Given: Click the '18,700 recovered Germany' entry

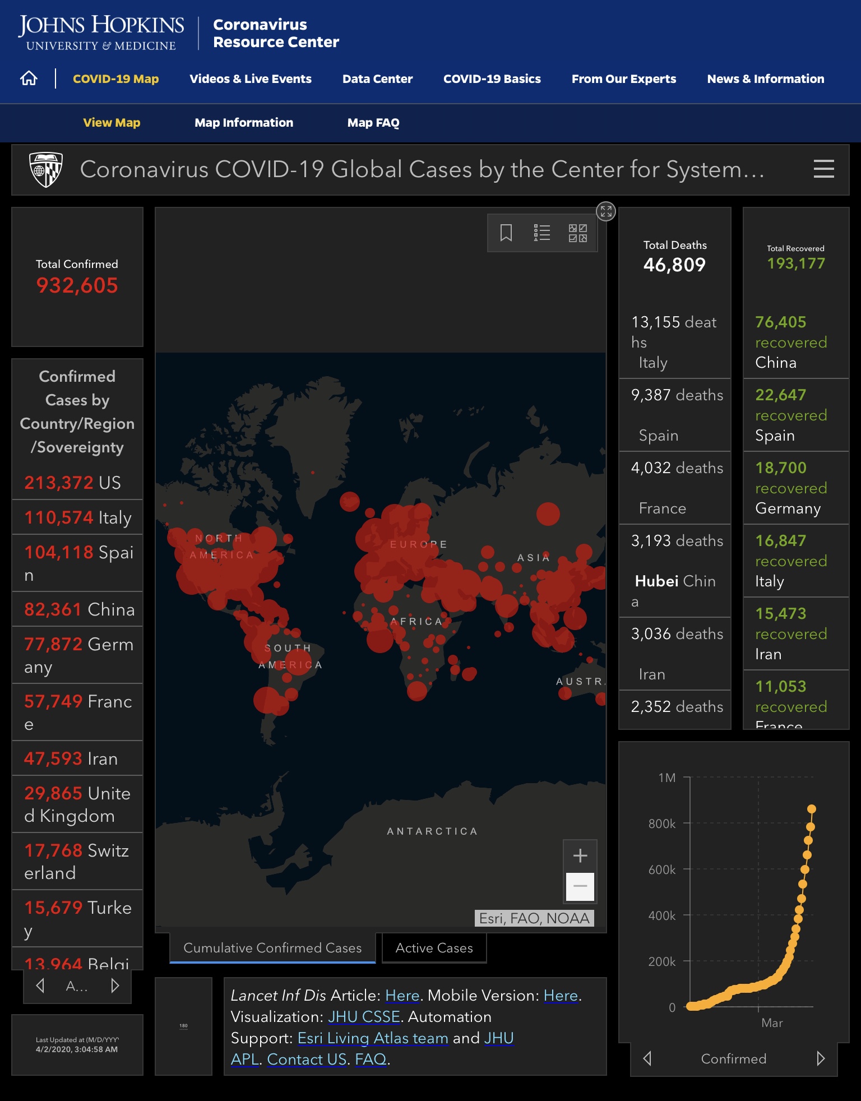Looking at the screenshot, I should (796, 488).
